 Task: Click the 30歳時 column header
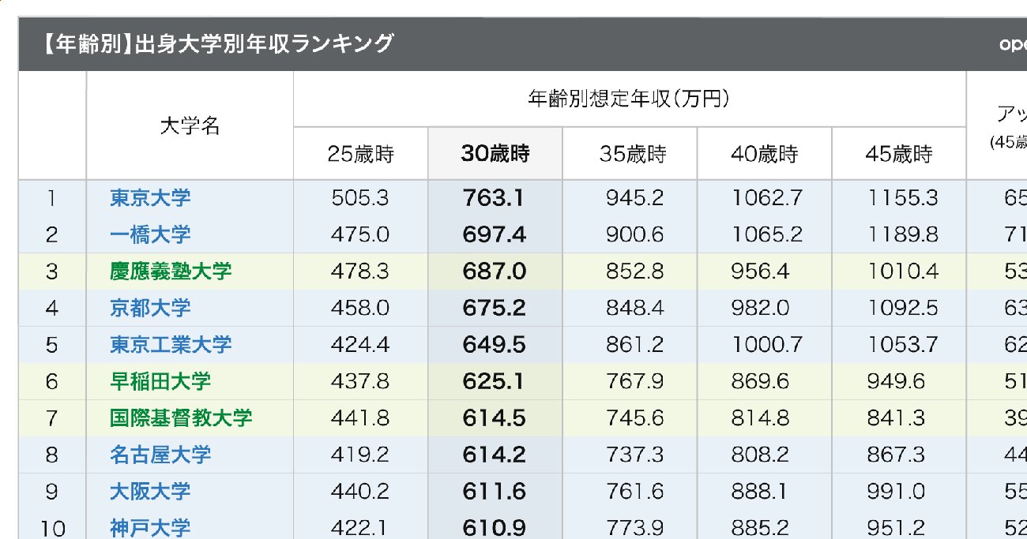495,153
